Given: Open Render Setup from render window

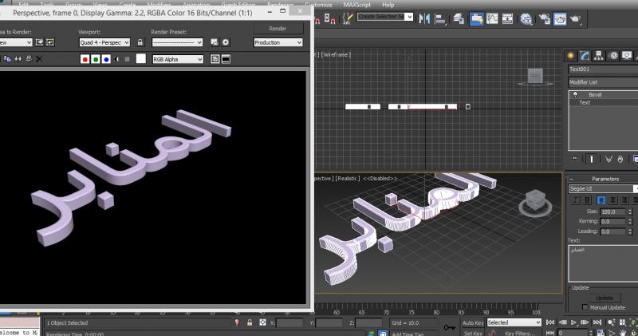Looking at the screenshot, I should point(215,42).
